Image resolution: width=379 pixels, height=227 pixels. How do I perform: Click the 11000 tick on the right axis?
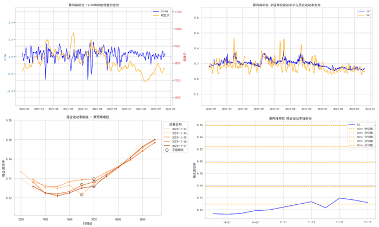pyautogui.click(x=178, y=12)
